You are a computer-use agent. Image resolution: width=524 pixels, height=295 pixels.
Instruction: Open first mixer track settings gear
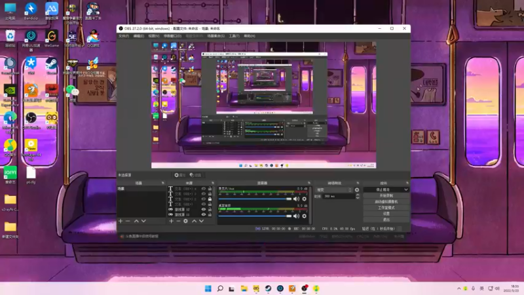coord(304,199)
